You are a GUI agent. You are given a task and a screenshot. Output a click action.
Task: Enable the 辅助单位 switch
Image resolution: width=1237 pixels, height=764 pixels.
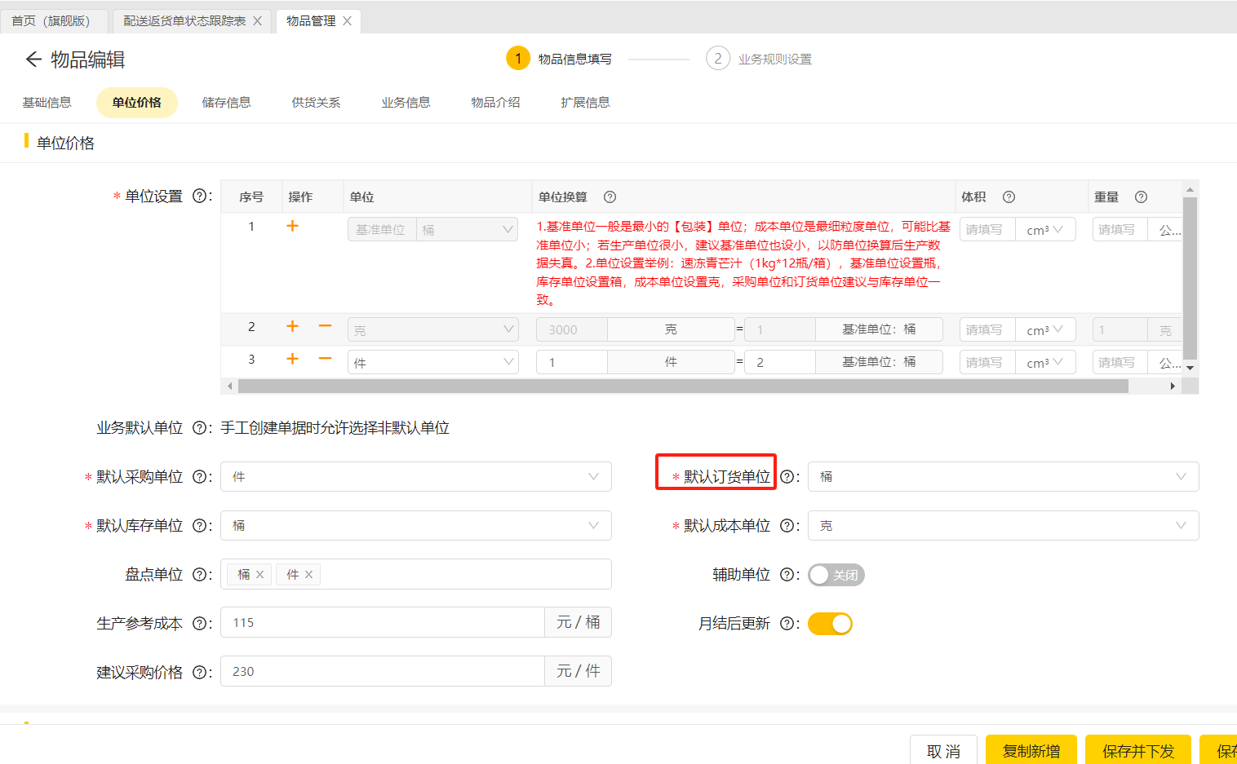click(836, 575)
